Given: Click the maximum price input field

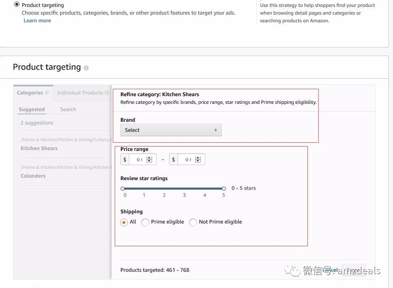Looking at the screenshot, I should pyautogui.click(x=186, y=160).
